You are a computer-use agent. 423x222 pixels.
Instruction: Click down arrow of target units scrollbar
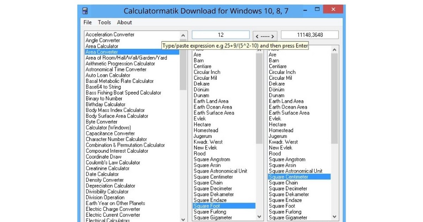[335, 217]
